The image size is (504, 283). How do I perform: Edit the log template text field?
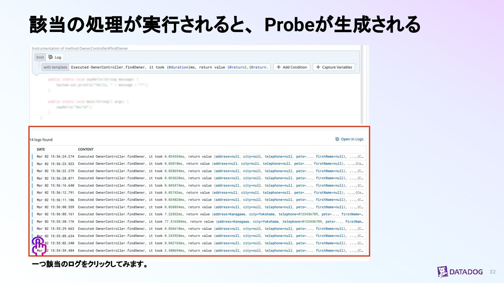click(x=169, y=67)
